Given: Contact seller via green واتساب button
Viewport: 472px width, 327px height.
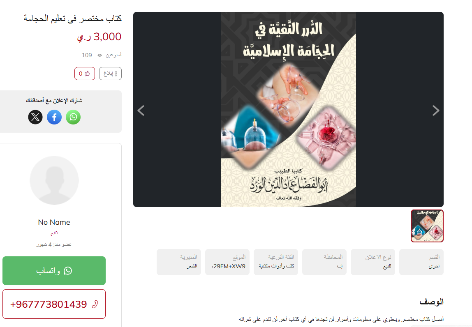Looking at the screenshot, I should coord(54,271).
